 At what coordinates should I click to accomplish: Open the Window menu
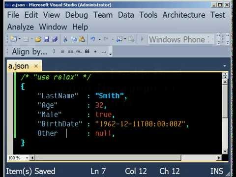pyautogui.click(x=53, y=27)
